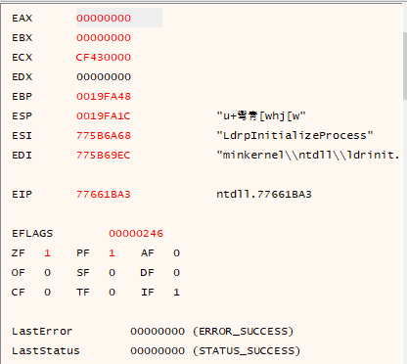Toggle the PF flag value
Viewport: 407px width, 364px height.
click(112, 252)
